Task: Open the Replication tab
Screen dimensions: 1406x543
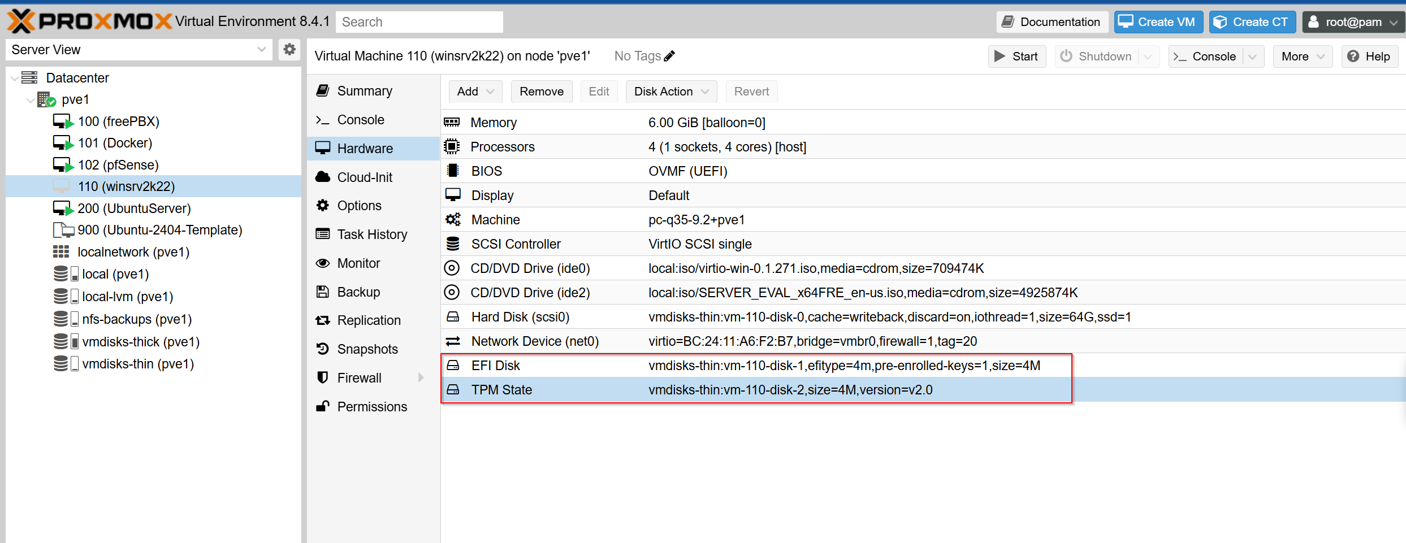Action: 373,320
